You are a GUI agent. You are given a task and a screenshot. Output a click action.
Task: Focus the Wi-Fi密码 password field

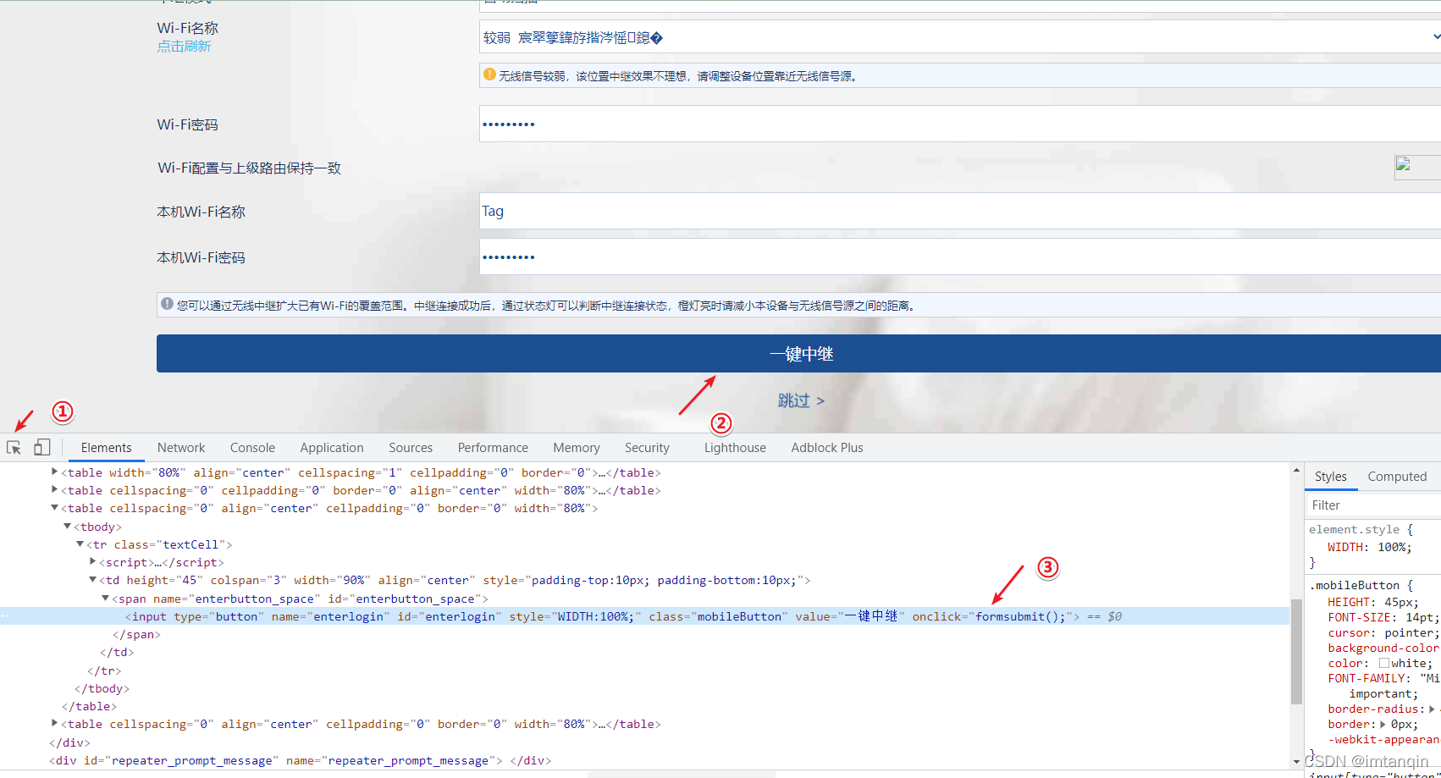coord(960,124)
